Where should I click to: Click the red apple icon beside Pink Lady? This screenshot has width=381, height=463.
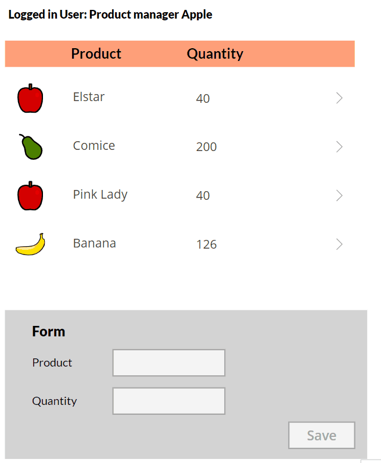coord(30,196)
